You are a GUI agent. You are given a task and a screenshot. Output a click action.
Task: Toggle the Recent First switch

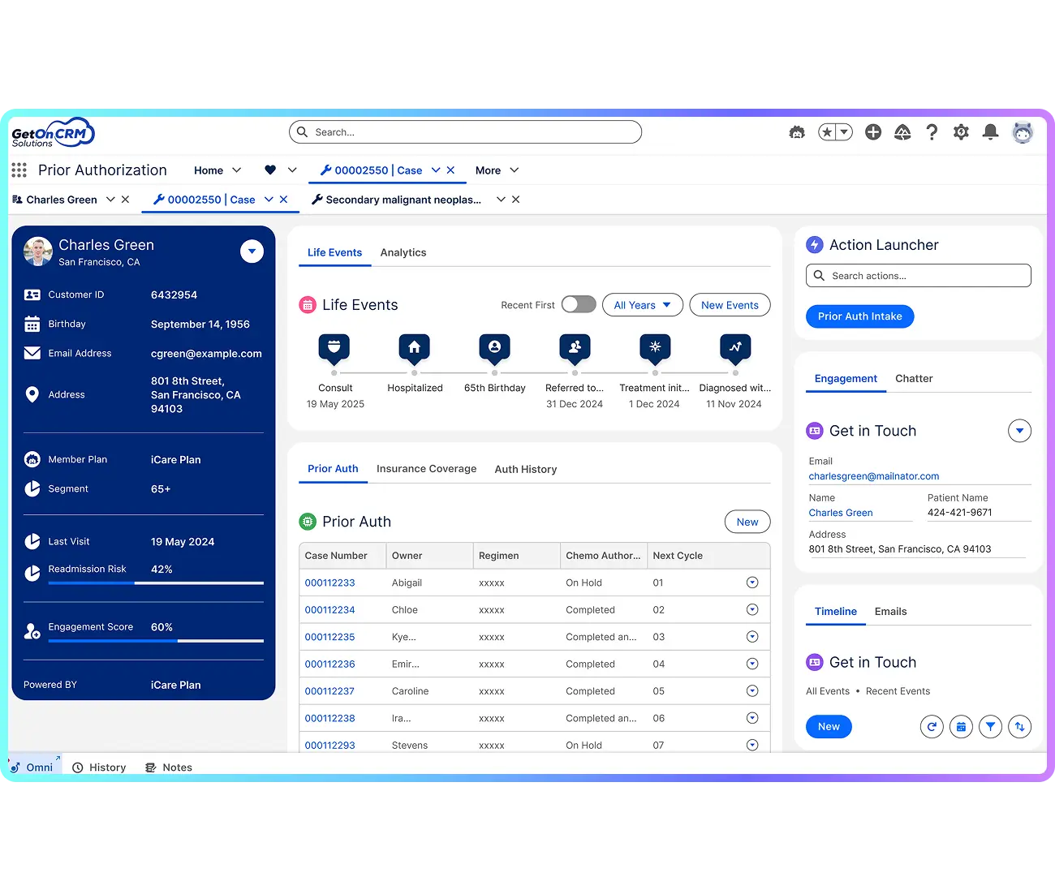click(578, 304)
